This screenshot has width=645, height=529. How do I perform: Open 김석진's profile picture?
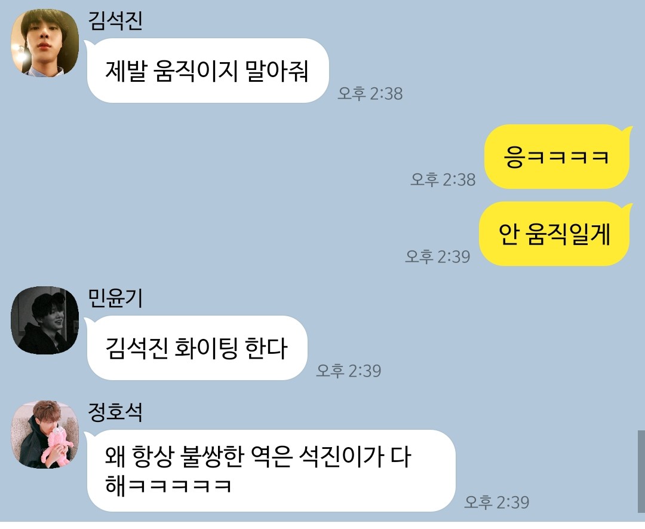(45, 42)
